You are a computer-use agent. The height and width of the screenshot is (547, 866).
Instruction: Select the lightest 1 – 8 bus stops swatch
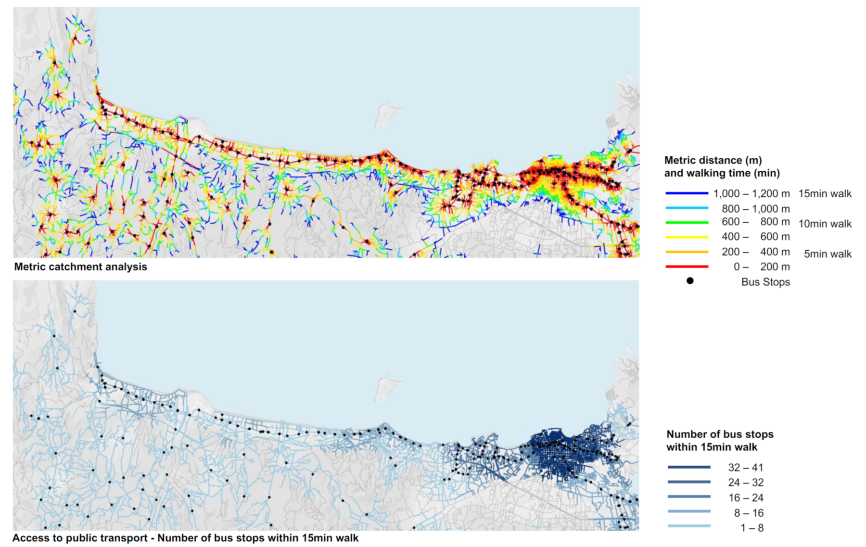pyautogui.click(x=688, y=527)
